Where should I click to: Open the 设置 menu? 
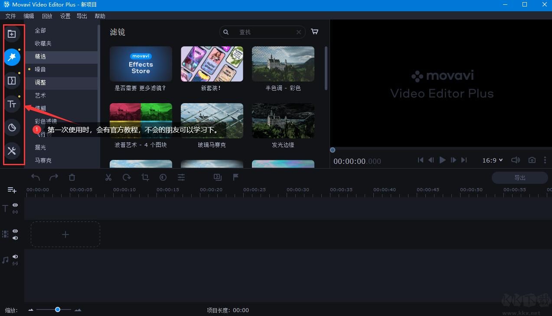[65, 16]
